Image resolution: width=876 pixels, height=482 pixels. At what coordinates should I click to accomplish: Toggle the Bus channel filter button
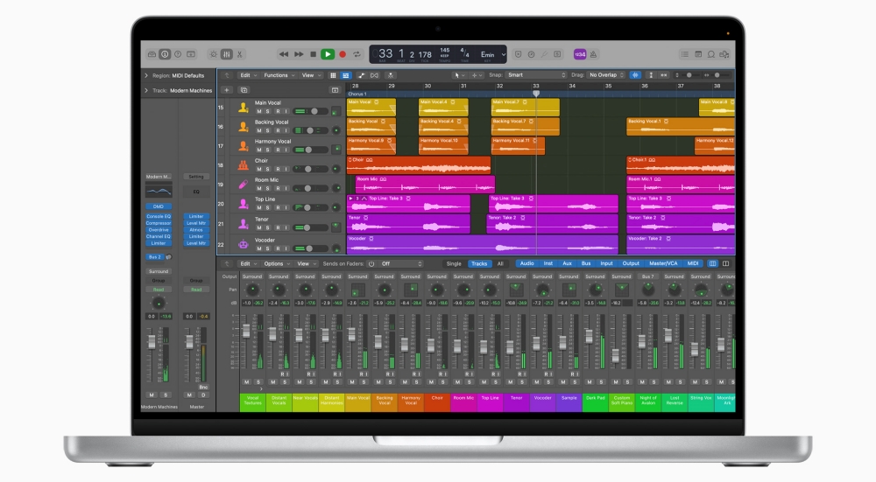586,263
